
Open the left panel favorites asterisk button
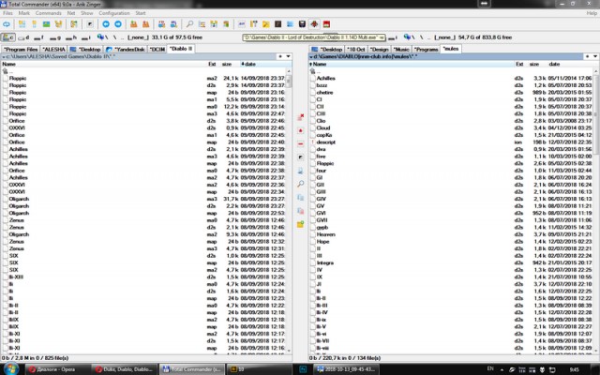point(280,56)
